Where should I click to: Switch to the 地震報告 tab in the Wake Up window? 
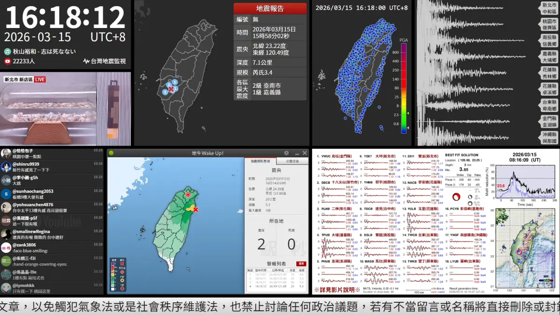(294, 161)
